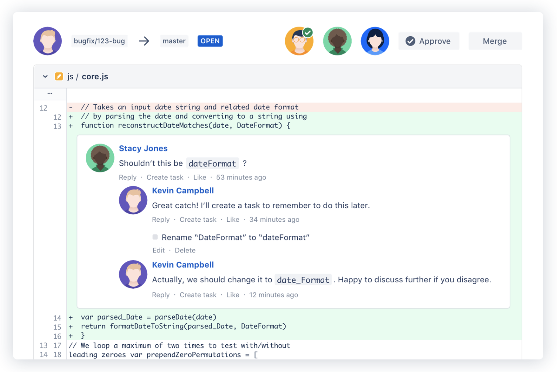Screen dimensions: 557x372
Task: Click the pull request author avatar
Action: click(x=48, y=41)
